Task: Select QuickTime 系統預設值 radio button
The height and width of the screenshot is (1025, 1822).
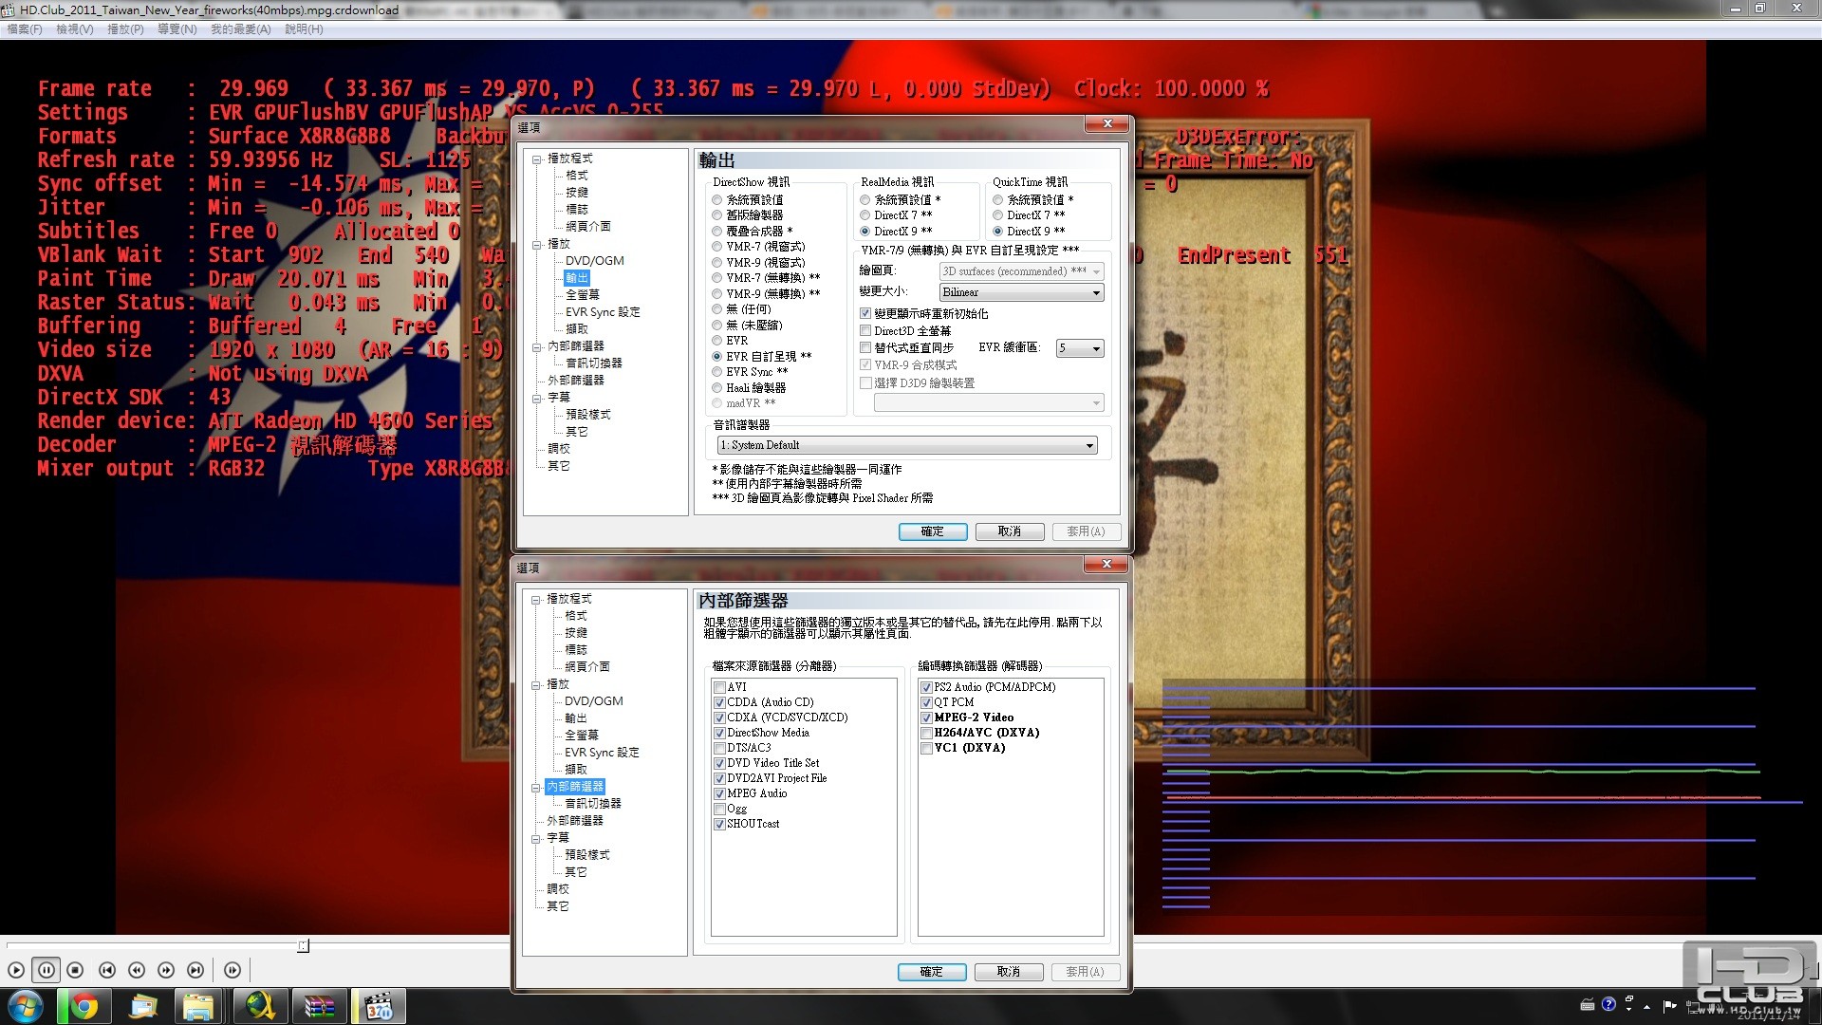Action: 998,200
